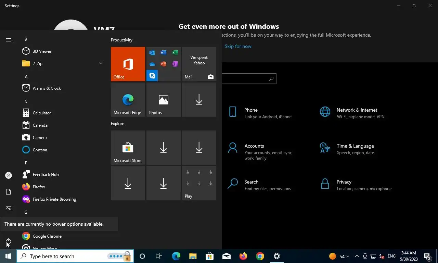
Task: Open the Photos tile
Action: click(164, 100)
